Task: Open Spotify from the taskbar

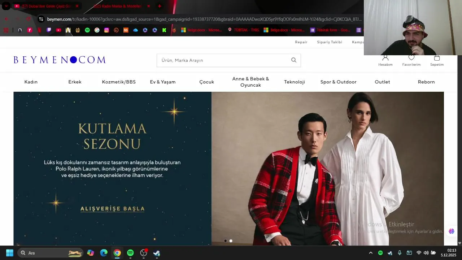Action: pyautogui.click(x=130, y=253)
